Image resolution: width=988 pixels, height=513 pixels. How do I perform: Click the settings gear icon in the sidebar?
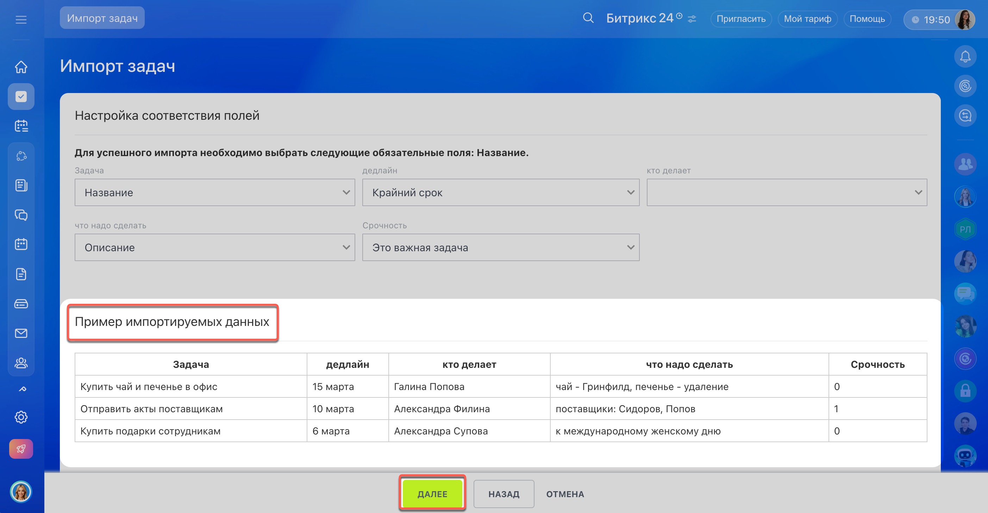[21, 417]
